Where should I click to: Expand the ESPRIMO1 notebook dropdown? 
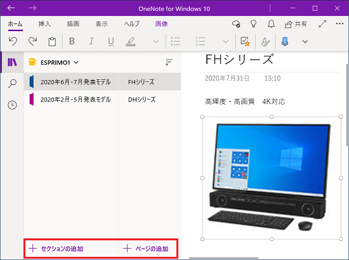(76, 63)
